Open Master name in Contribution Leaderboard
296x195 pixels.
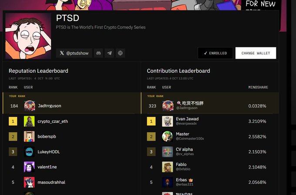click(x=182, y=134)
